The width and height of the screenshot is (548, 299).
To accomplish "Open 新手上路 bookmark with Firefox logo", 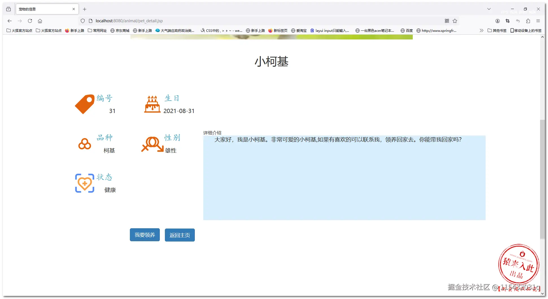I will coord(75,30).
